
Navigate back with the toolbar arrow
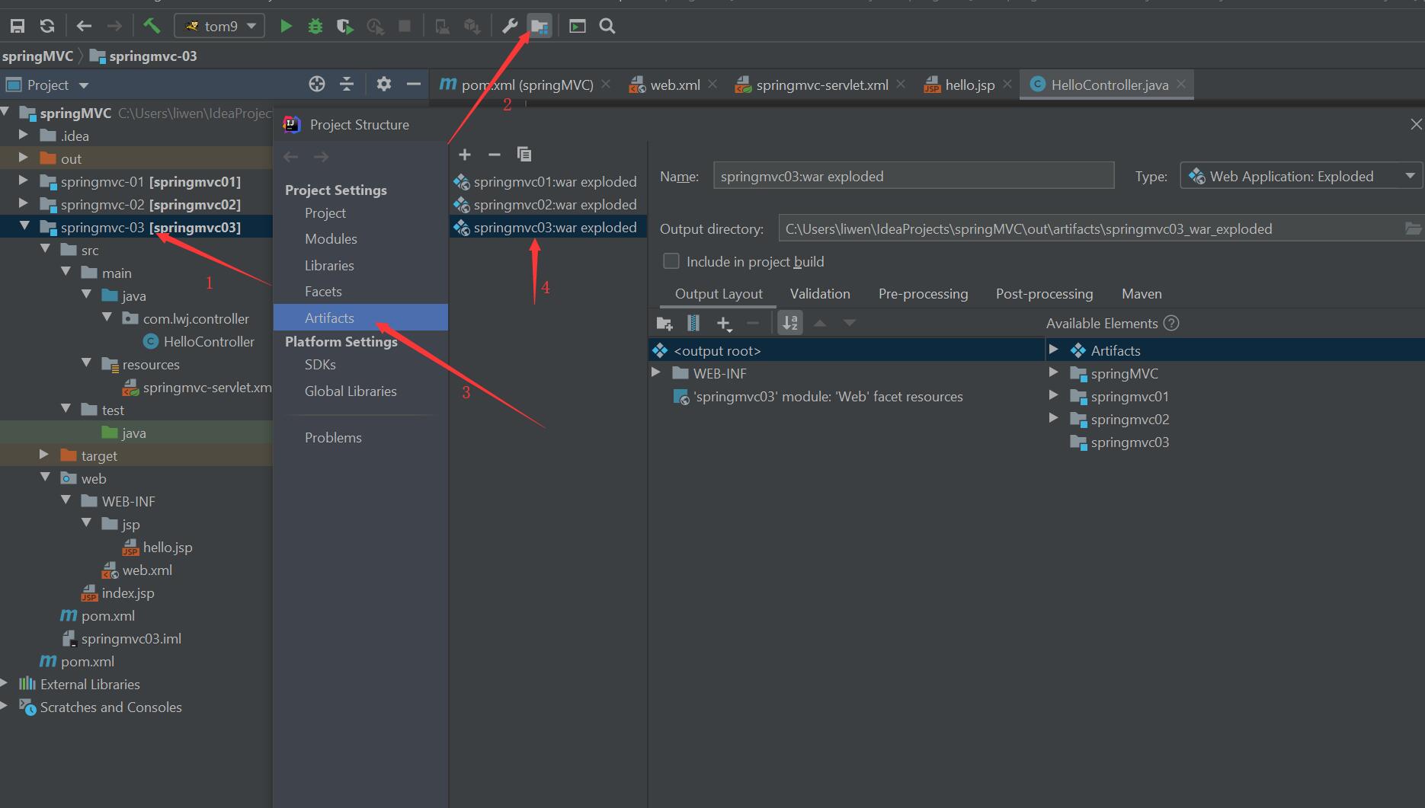84,26
